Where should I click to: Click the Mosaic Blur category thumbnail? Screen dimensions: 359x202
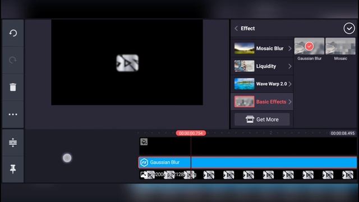(x=244, y=48)
